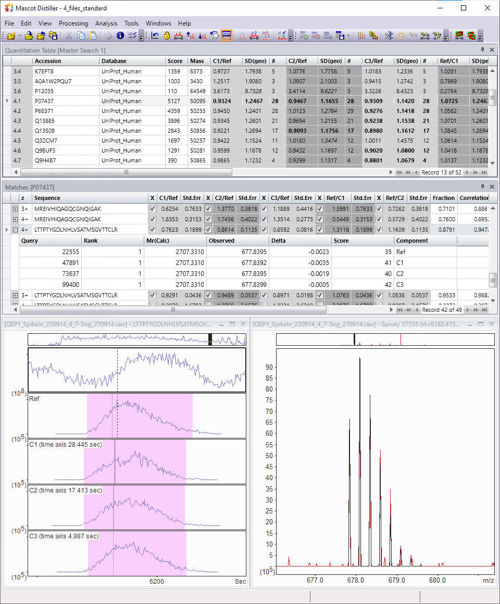Uncheck C1/Ref box for 3+ MREIVHIQAGQCGNQIGAK
This screenshot has height=604, width=500.
[153, 209]
